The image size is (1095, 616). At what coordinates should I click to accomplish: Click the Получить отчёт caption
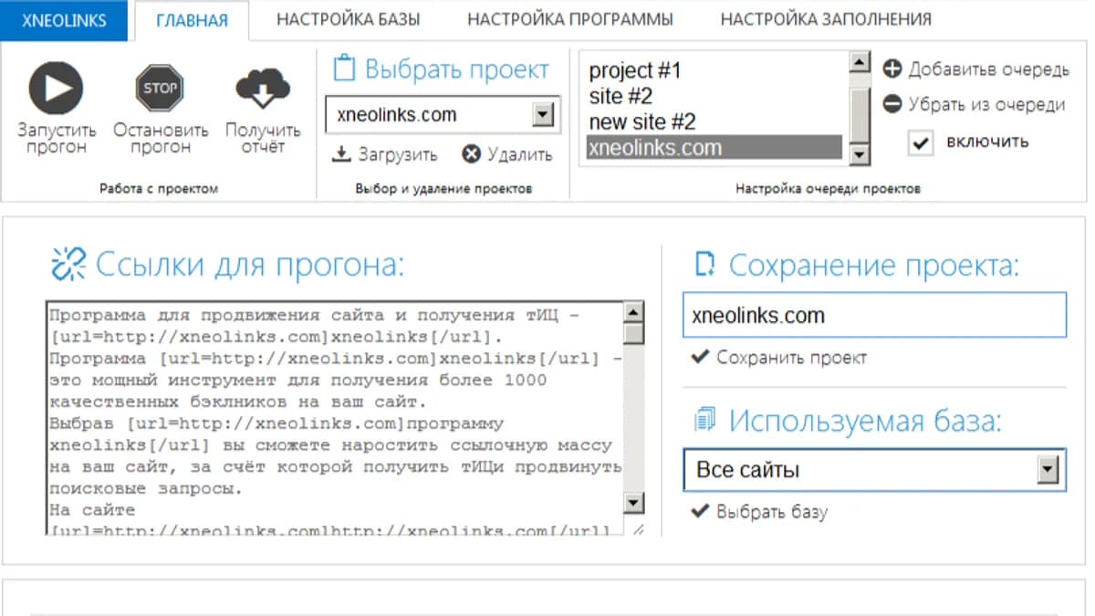pos(263,139)
